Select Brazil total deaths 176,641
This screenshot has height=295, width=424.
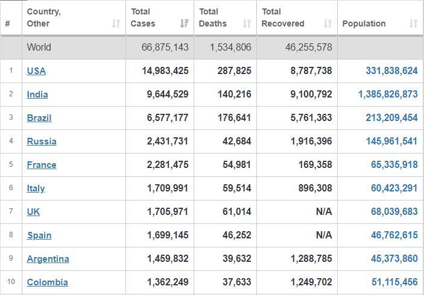pos(235,117)
